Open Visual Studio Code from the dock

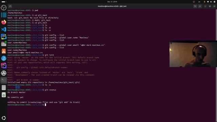pyautogui.click(x=4, y=29)
